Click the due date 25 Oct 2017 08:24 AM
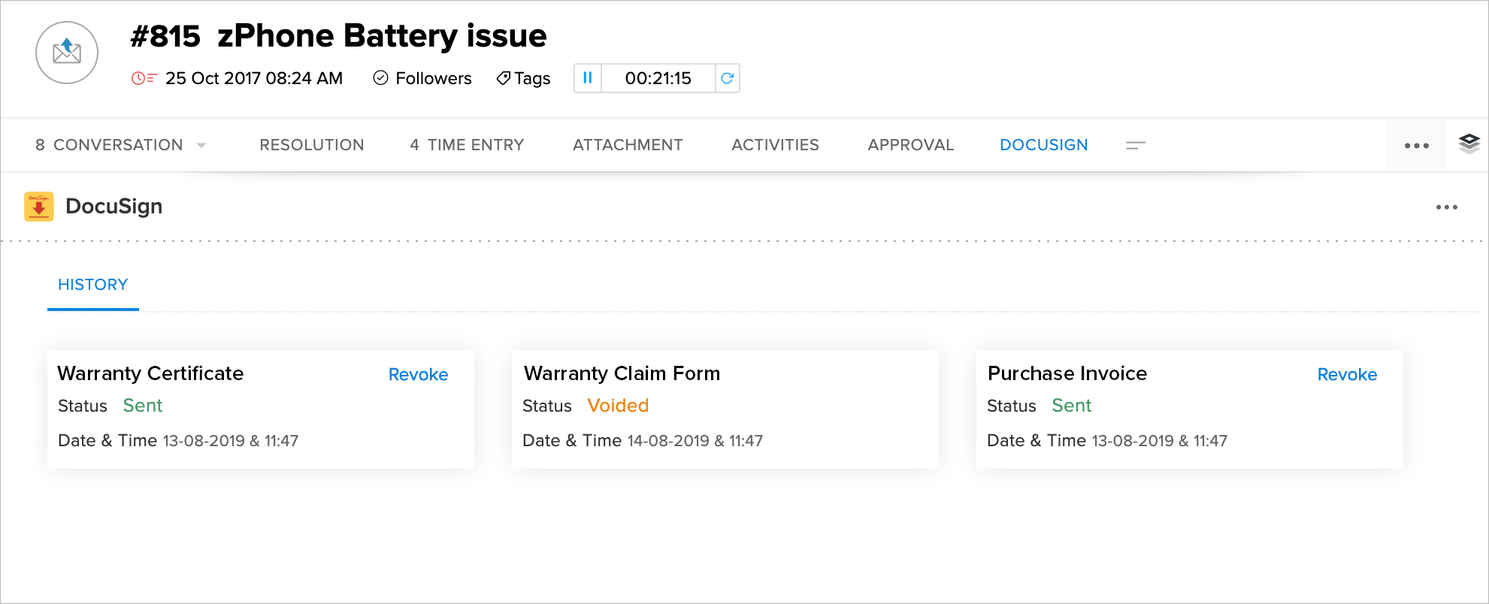Screen dimensions: 1489x604 (x=254, y=78)
